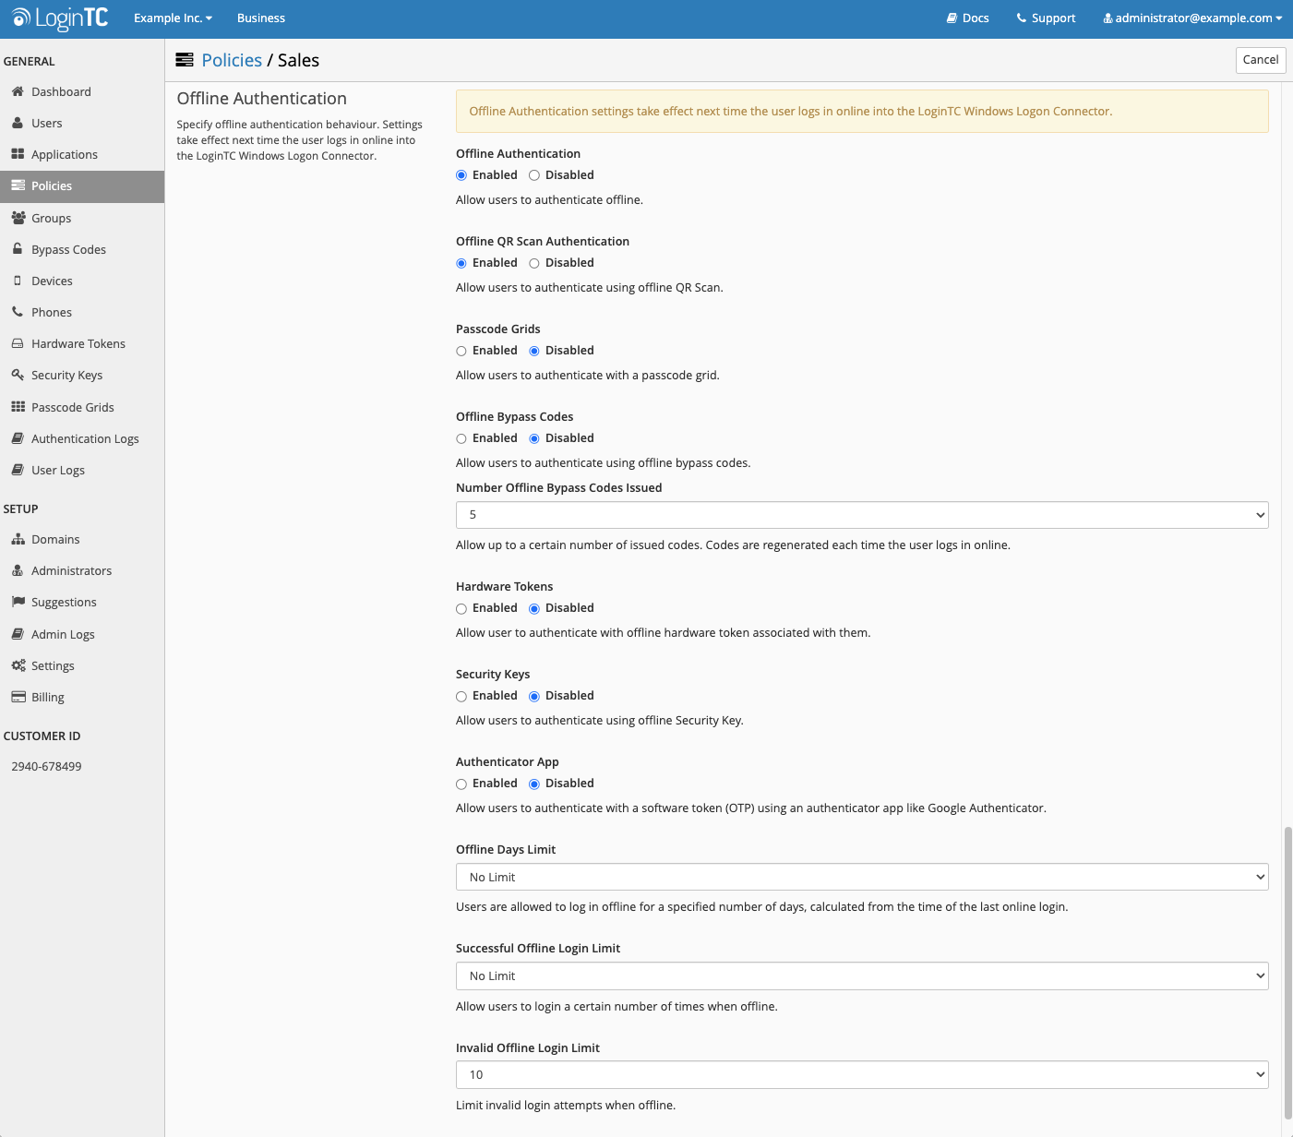The image size is (1293, 1137).
Task: Click the Security Keys key icon
Action: tap(18, 375)
